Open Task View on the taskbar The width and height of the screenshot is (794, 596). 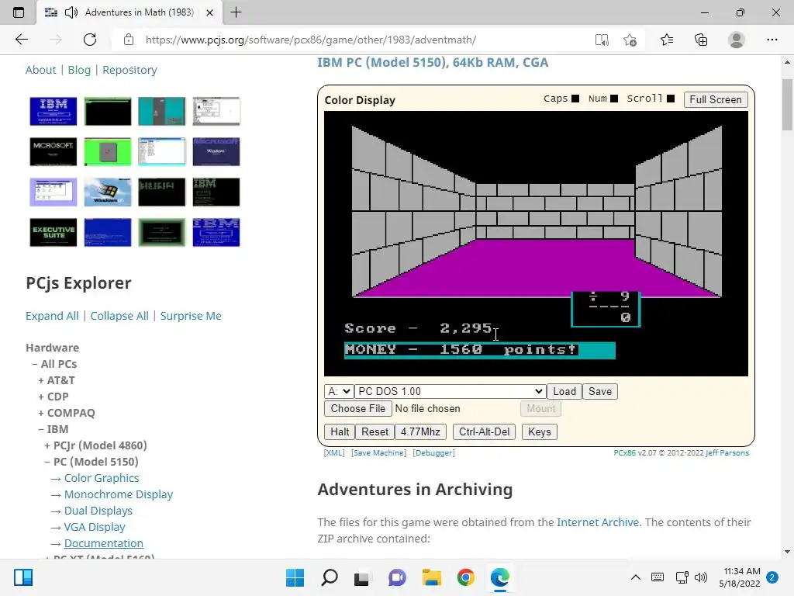pos(361,578)
